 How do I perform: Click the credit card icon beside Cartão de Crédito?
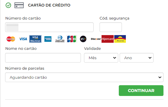tap(19, 5)
